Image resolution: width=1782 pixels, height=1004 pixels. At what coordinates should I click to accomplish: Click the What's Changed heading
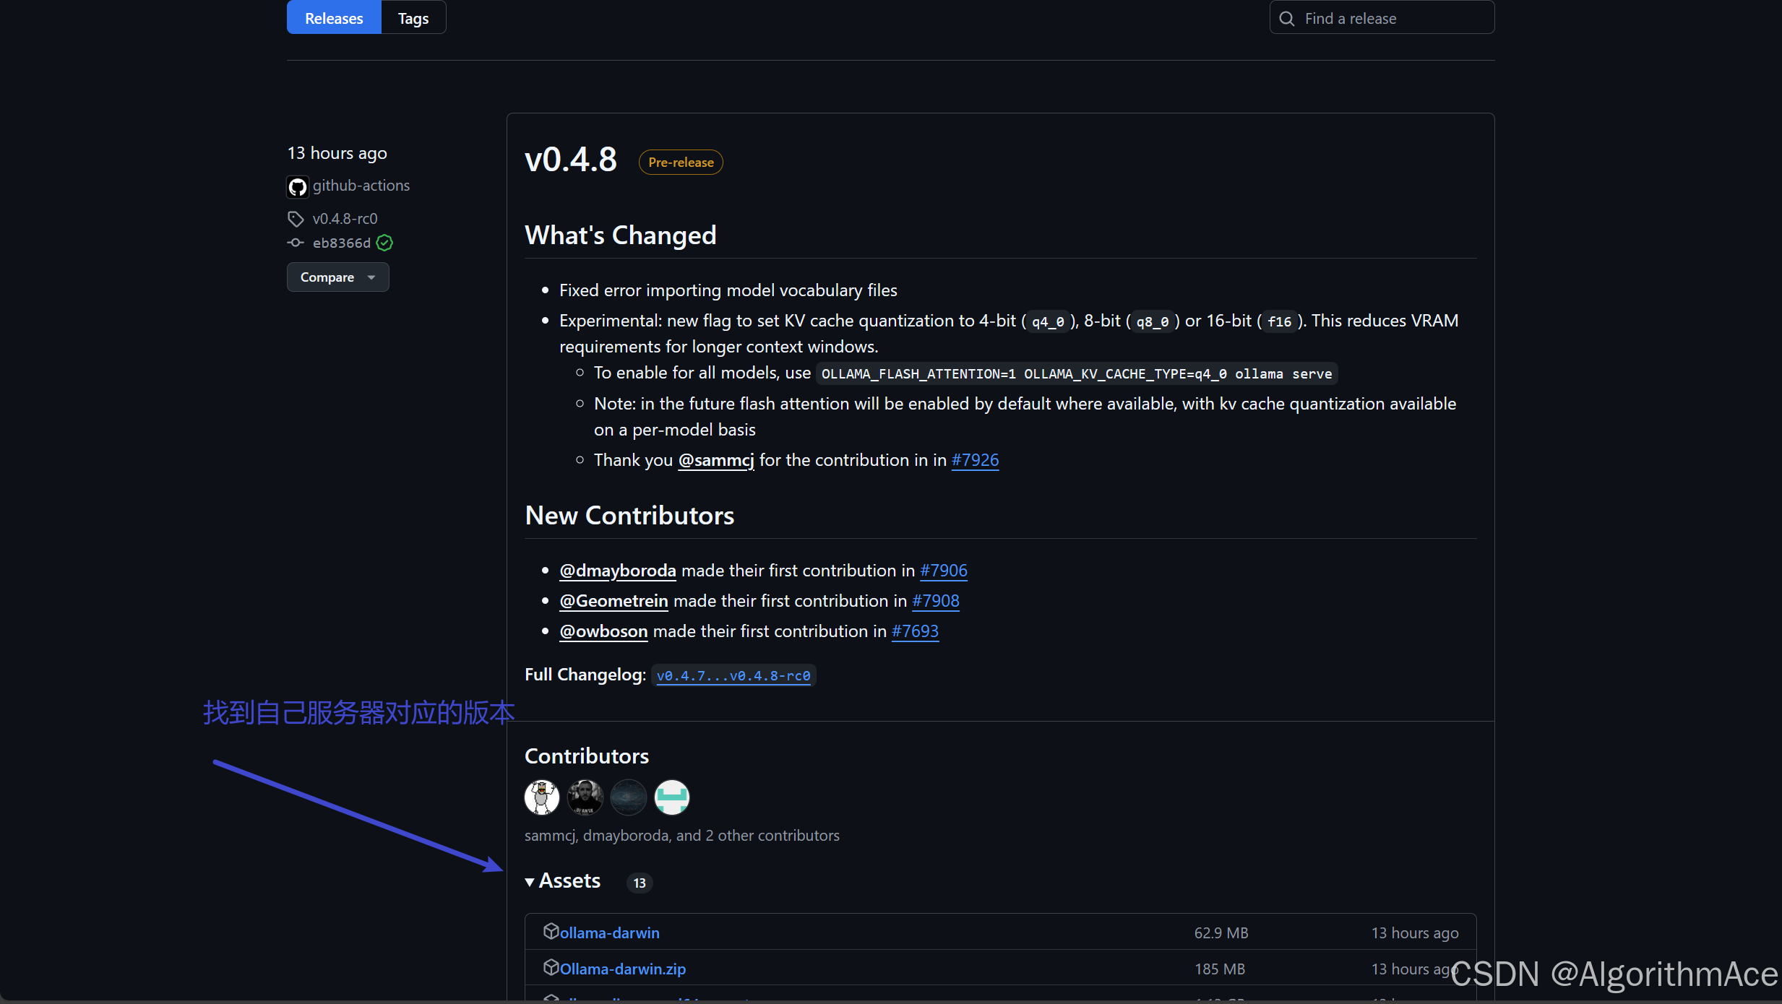[x=621, y=235]
